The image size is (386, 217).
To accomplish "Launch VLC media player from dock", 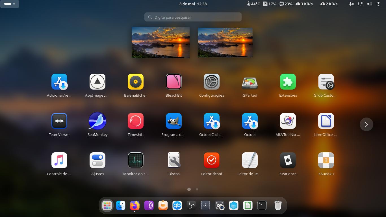I will 163,205.
